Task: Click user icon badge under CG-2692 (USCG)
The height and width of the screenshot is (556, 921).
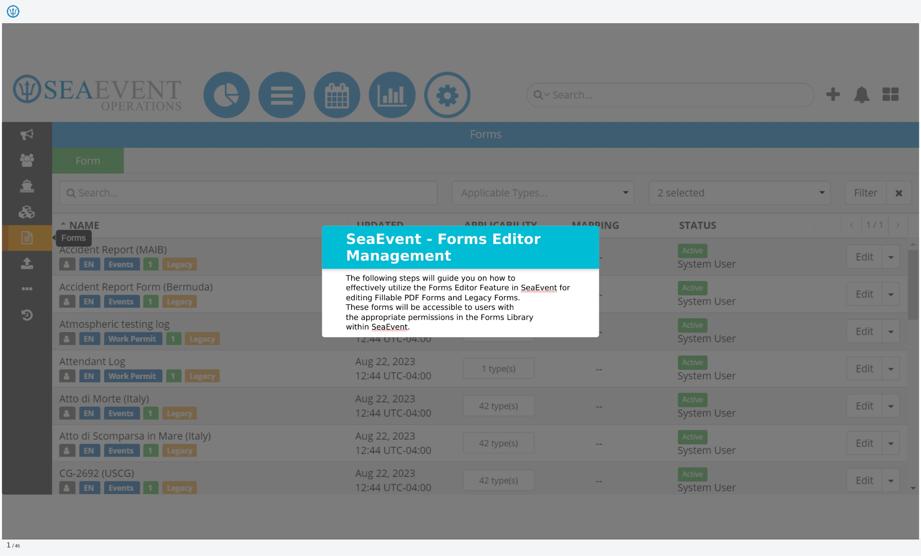Action: click(x=67, y=488)
